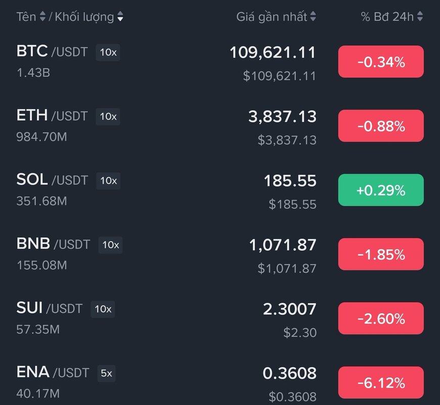Tap the 10x leverage badge for ETH
This screenshot has height=405, width=440.
pyautogui.click(x=108, y=116)
